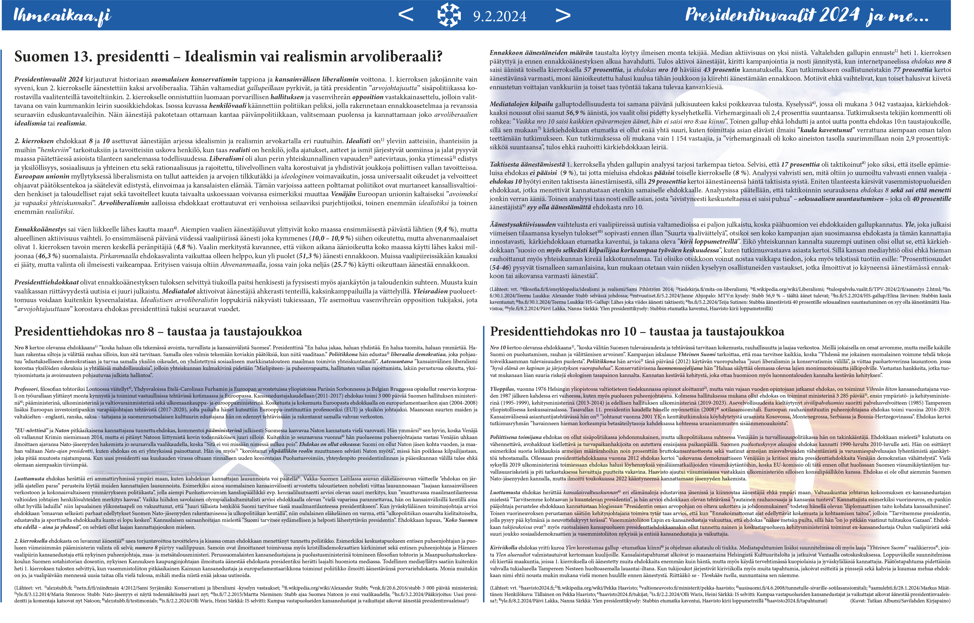The height and width of the screenshot is (623, 974).
Task: Select heading Presidenttiehdokas nro 10 – taustaa
Action: [x=637, y=331]
